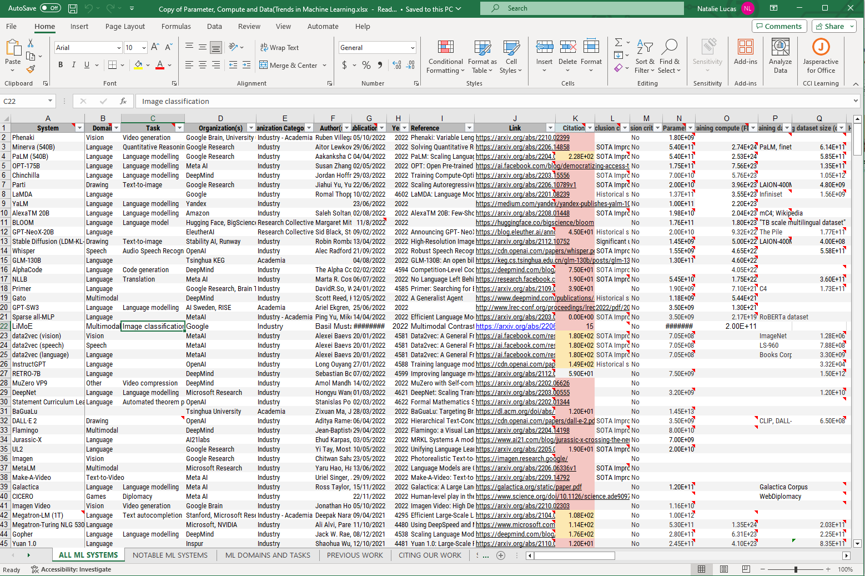Open Find & Select magnifier
This screenshot has height=576, width=865.
click(x=670, y=56)
